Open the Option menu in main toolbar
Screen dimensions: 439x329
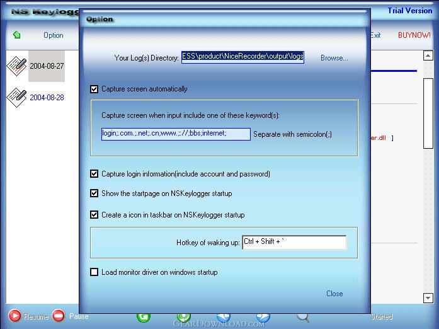53,35
